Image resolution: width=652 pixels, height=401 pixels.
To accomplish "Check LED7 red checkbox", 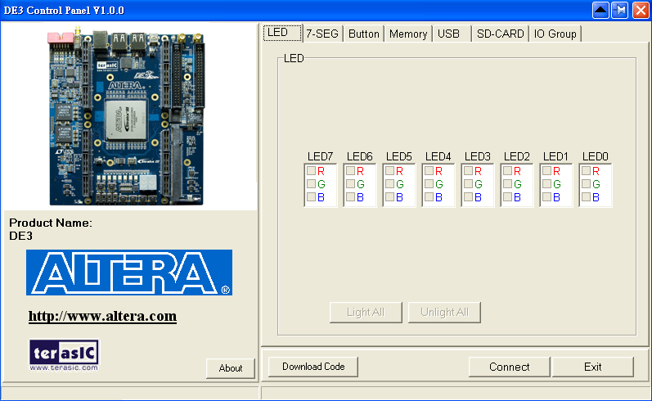I will tap(311, 170).
